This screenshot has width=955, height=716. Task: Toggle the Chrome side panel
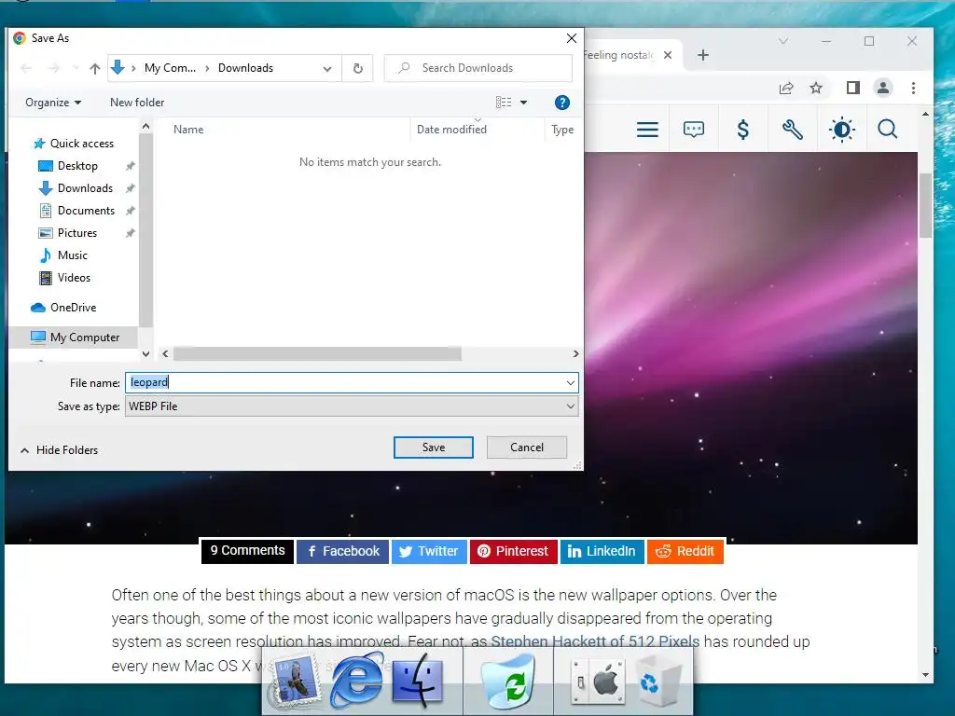[852, 88]
